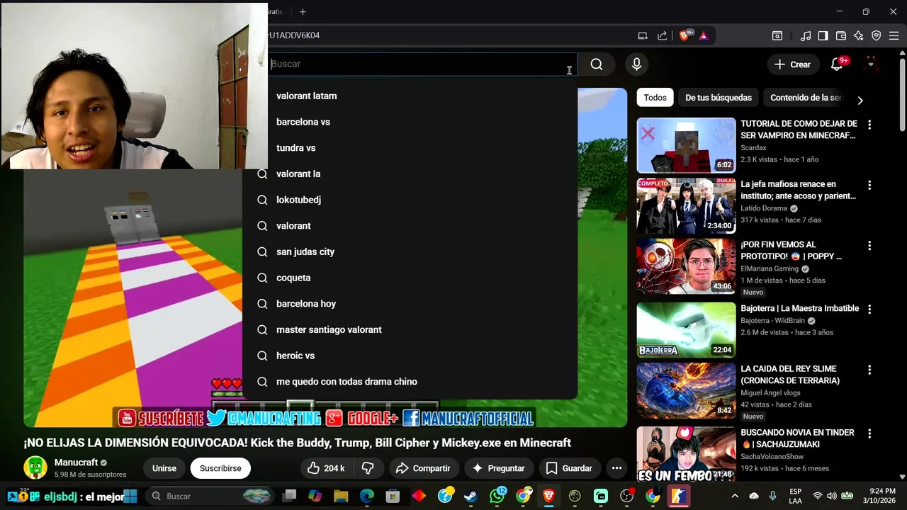Show more filter chips with right chevron

click(860, 100)
